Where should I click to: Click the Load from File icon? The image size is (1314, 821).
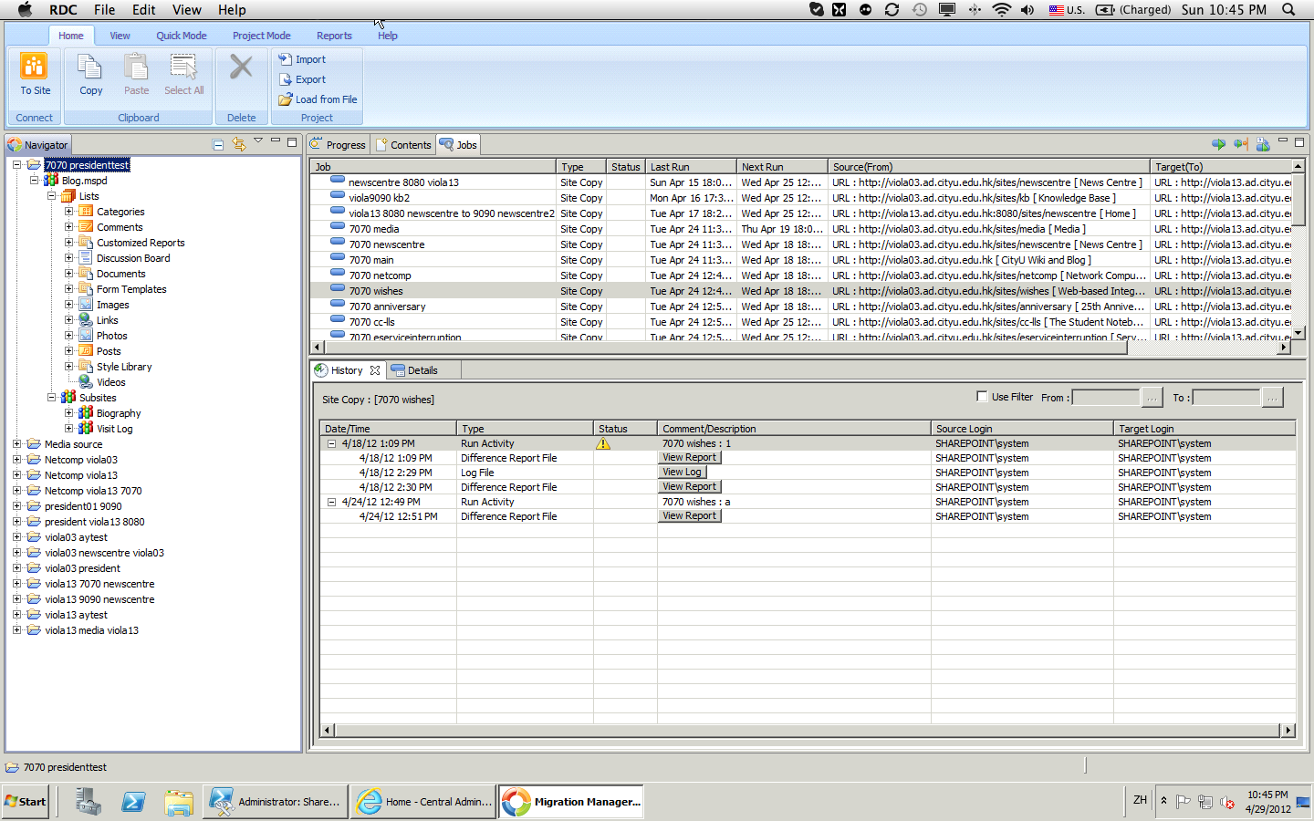click(x=286, y=99)
